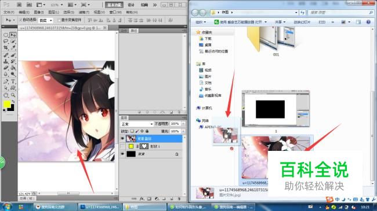Viewport: 377px width, 211px height.
Task: Select the Eyedropper tool
Action: click(13, 47)
